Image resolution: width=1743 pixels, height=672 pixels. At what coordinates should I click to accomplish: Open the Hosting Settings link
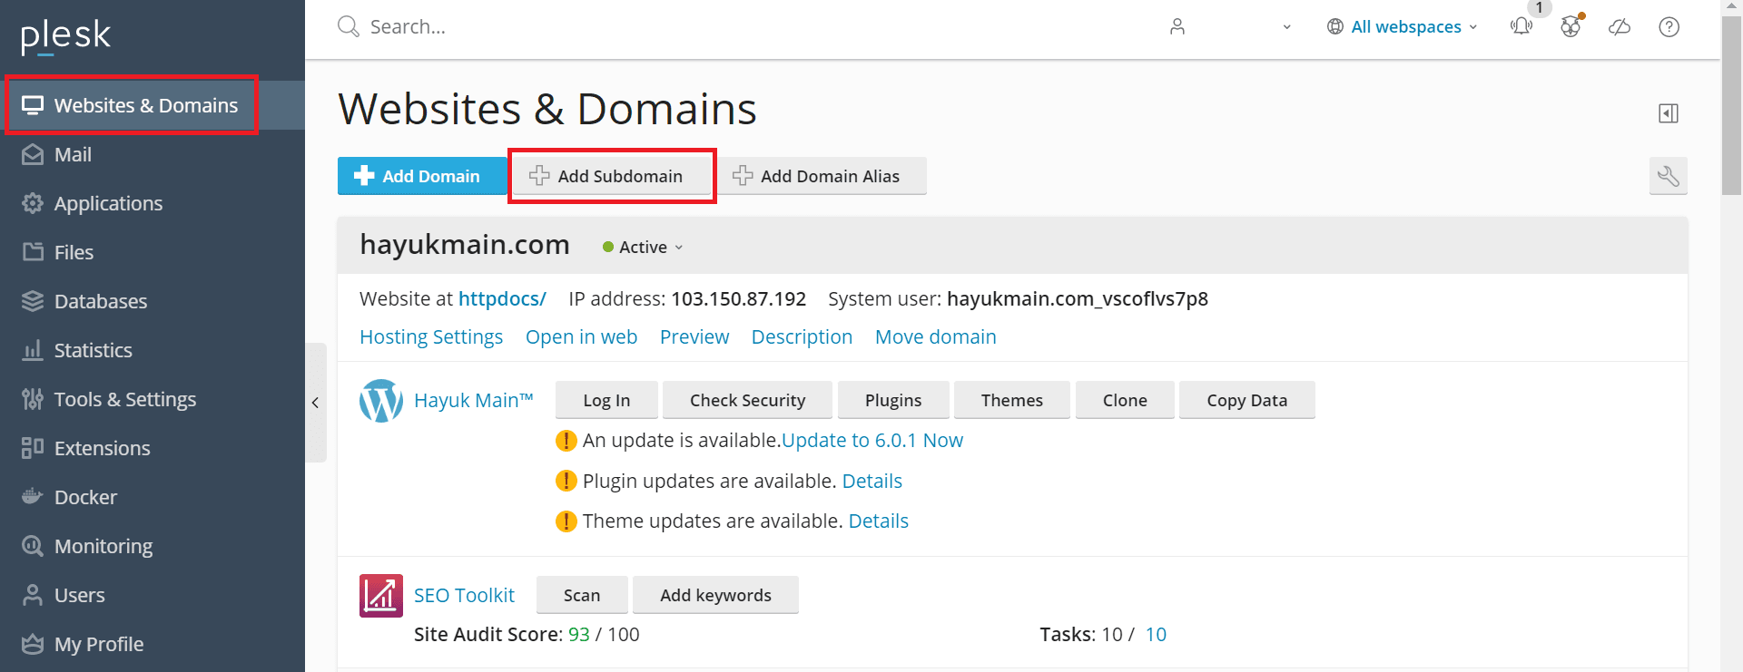(x=431, y=337)
